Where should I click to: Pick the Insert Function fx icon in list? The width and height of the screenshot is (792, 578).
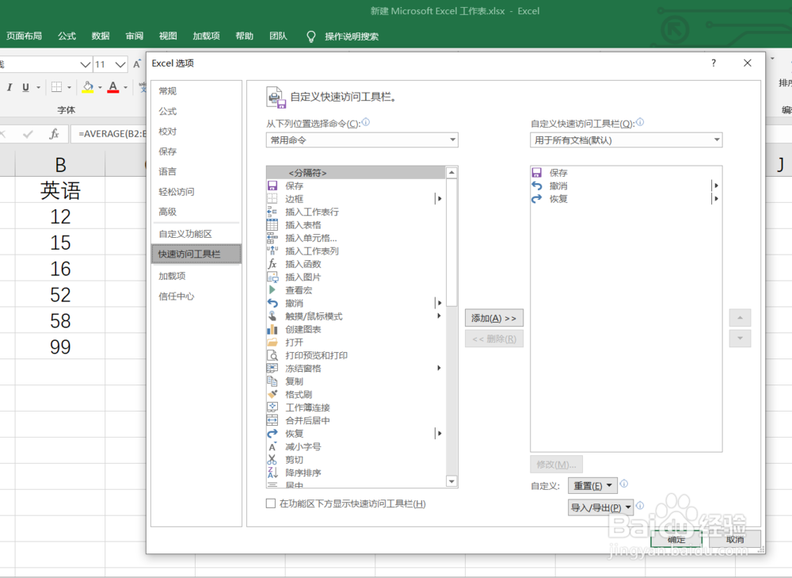272,264
